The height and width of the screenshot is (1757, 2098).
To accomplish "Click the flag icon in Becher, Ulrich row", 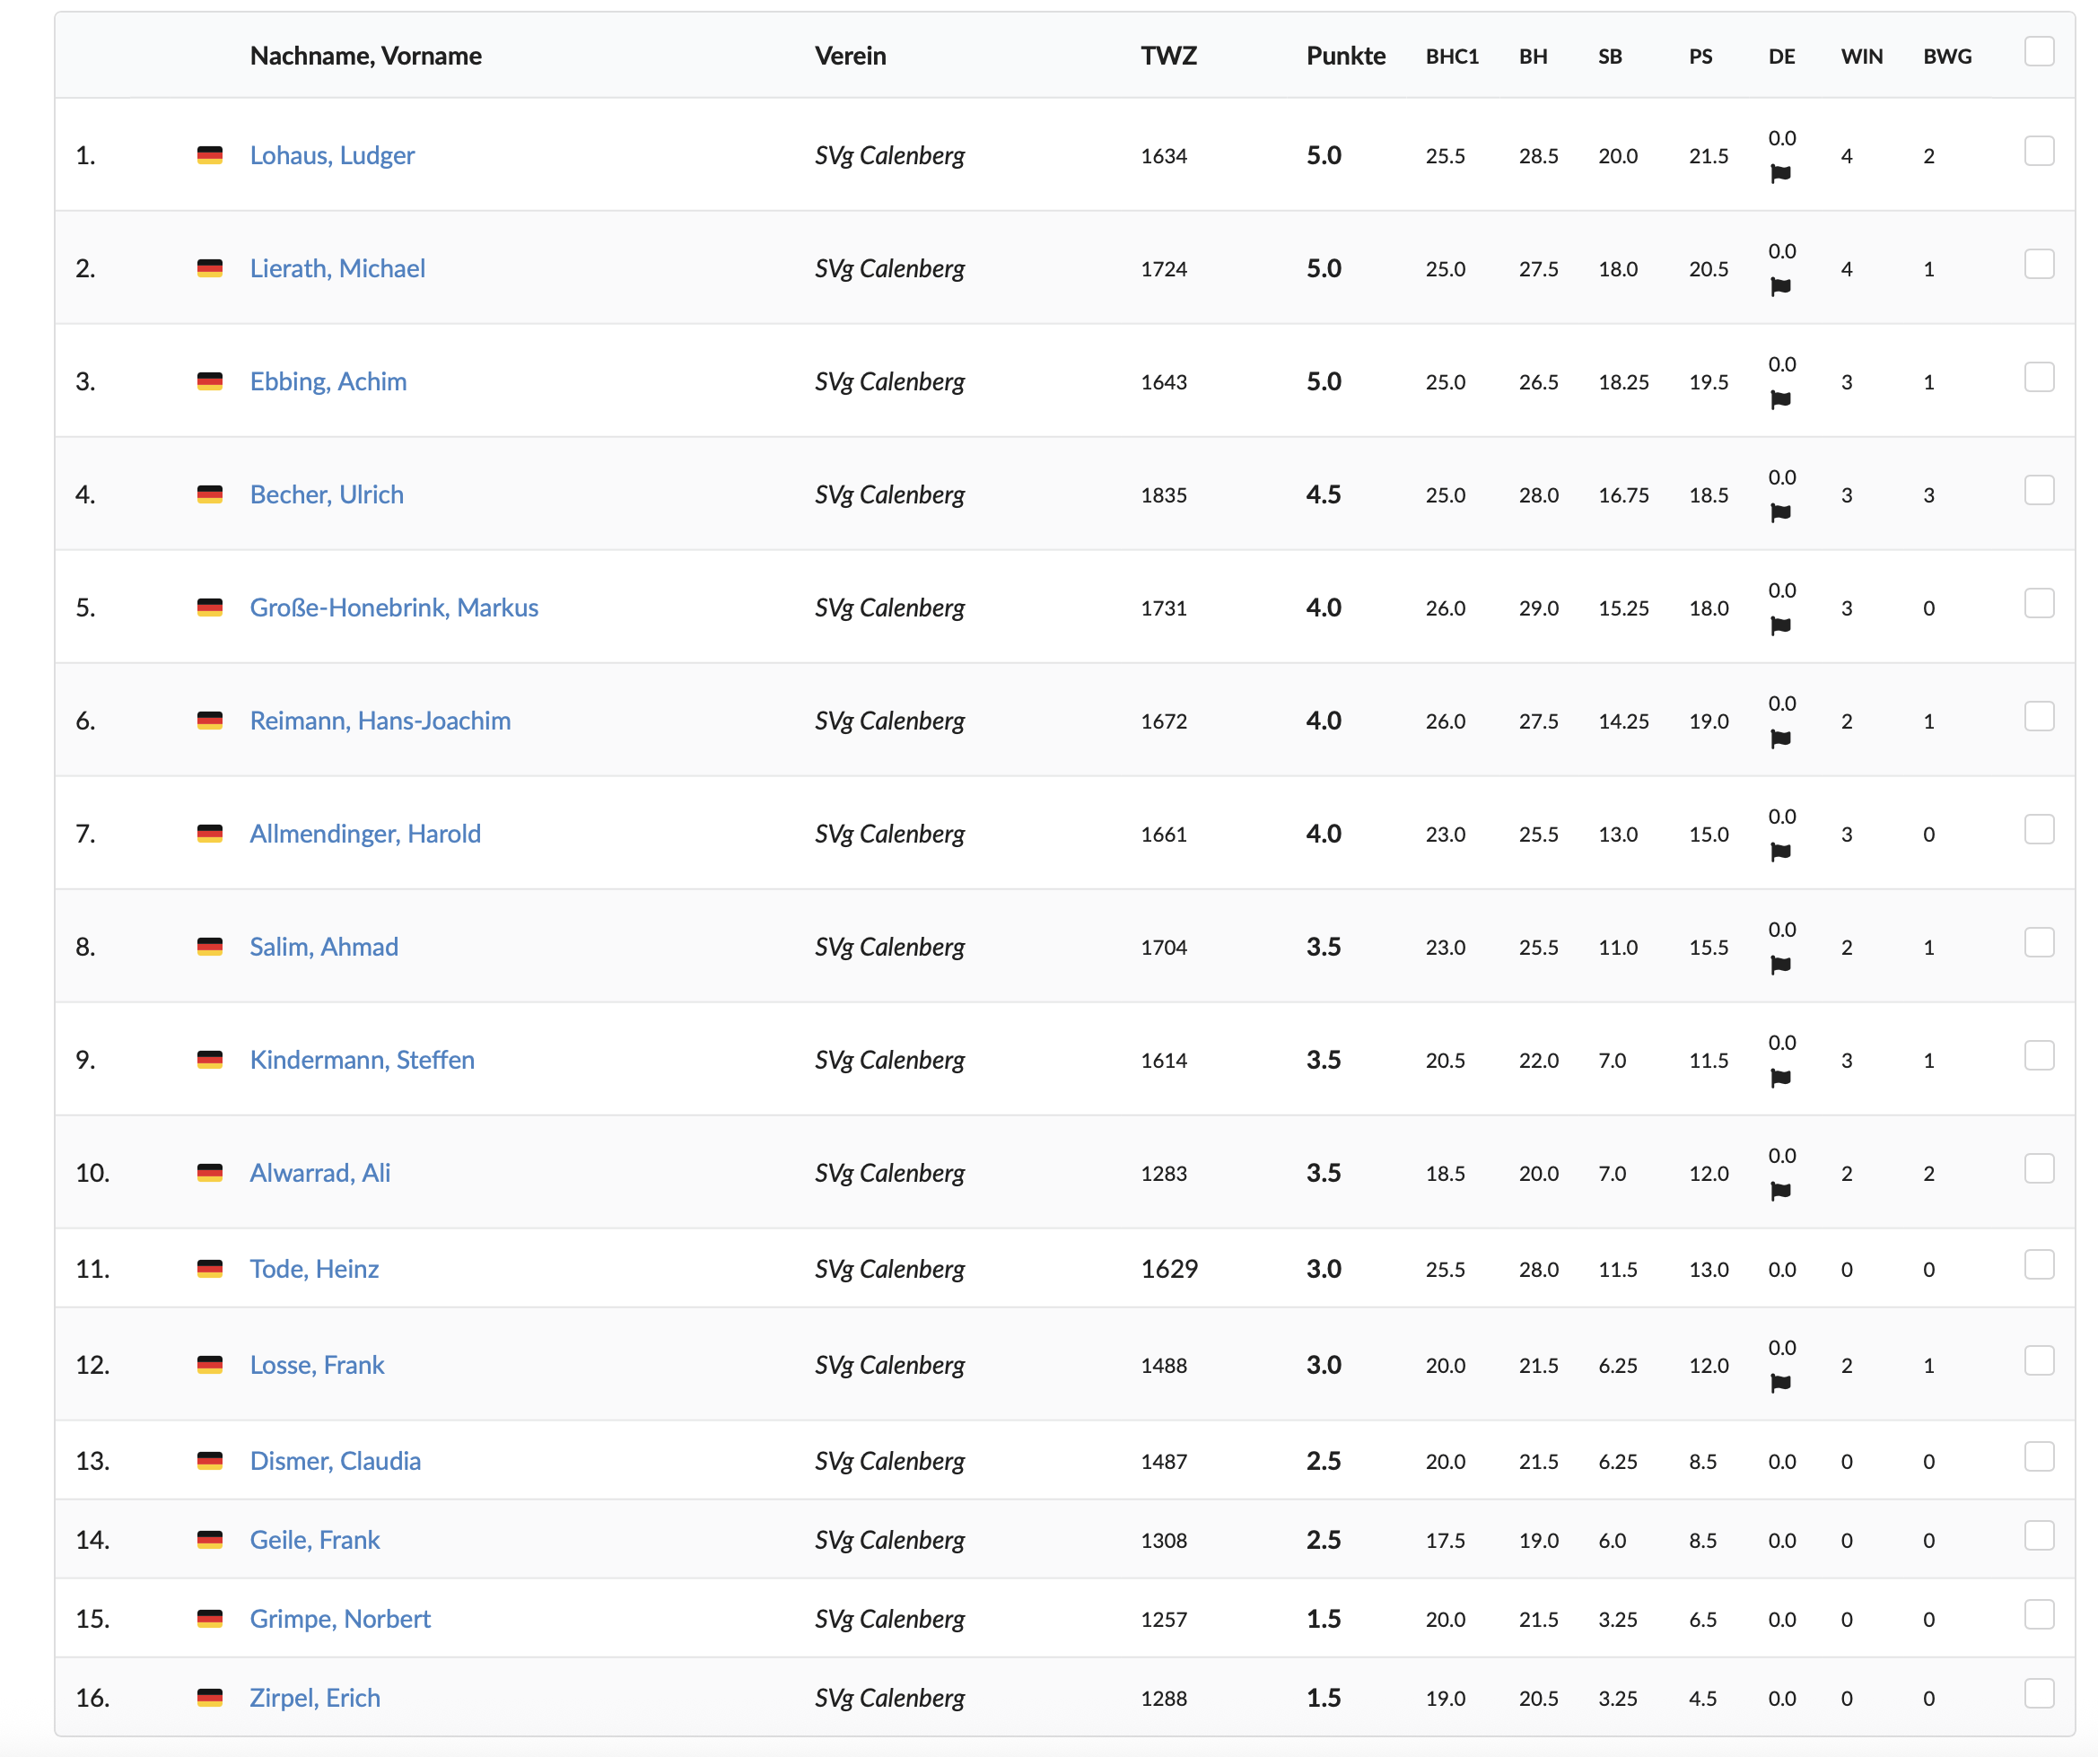I will click(1780, 513).
